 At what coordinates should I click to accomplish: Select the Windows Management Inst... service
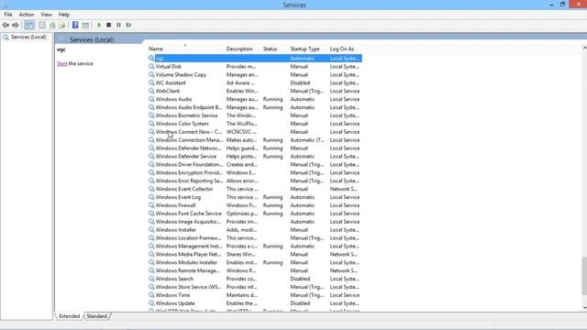pyautogui.click(x=255, y=247)
